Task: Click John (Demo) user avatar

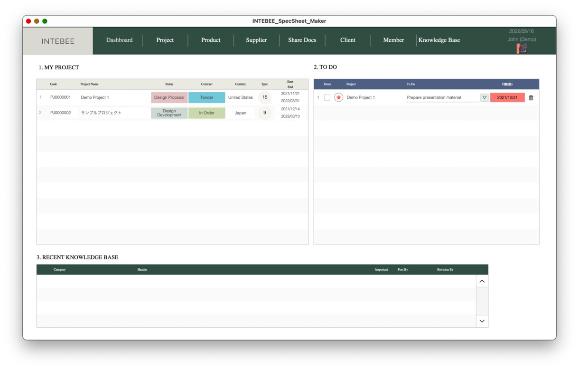Action: tap(522, 48)
